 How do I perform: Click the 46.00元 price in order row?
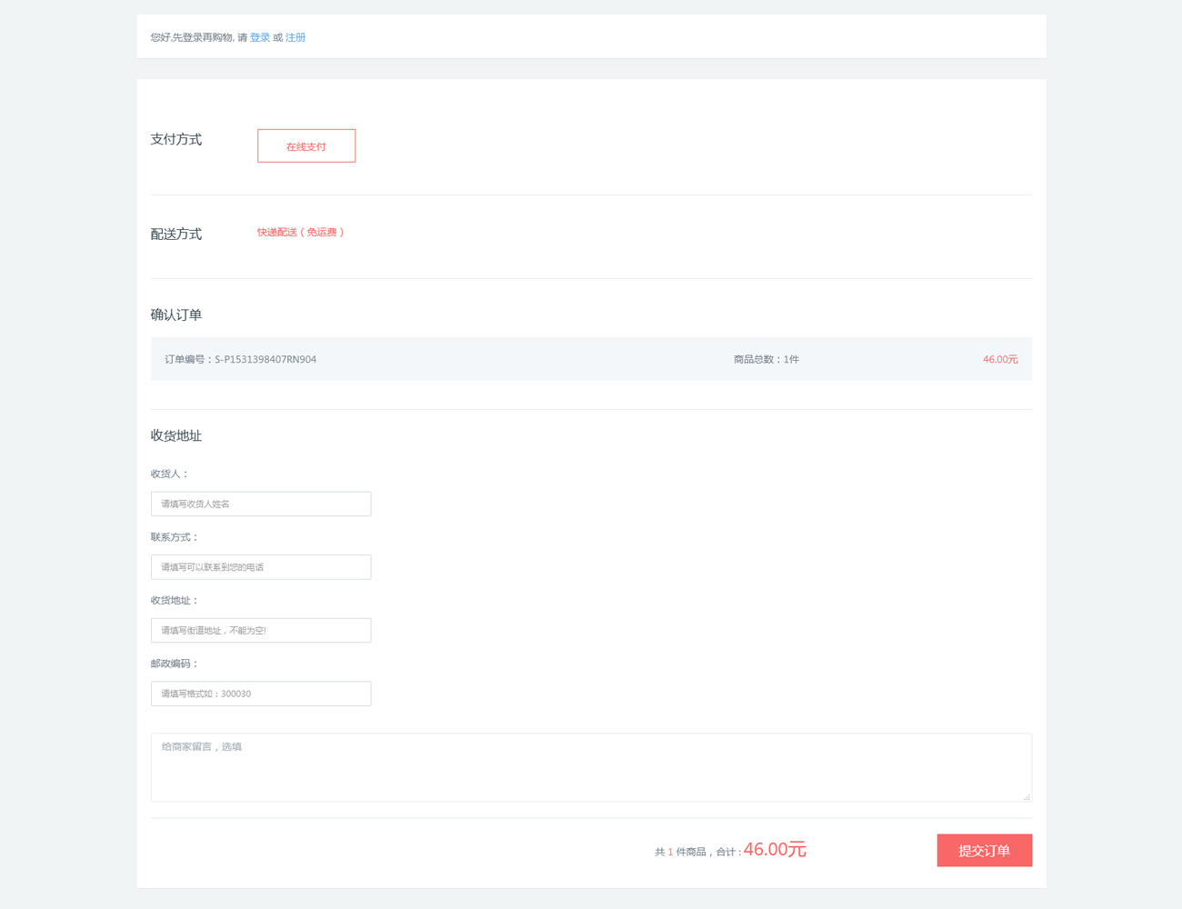coord(1000,359)
